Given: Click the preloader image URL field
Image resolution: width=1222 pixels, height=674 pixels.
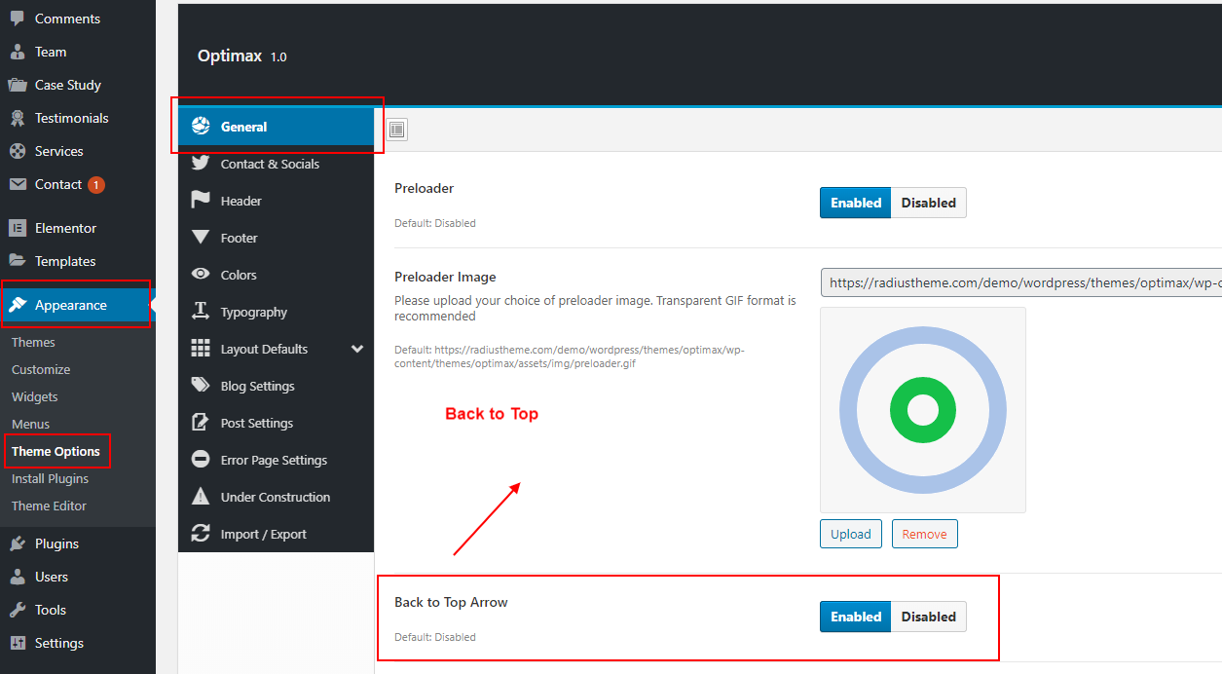Looking at the screenshot, I should 1021,283.
